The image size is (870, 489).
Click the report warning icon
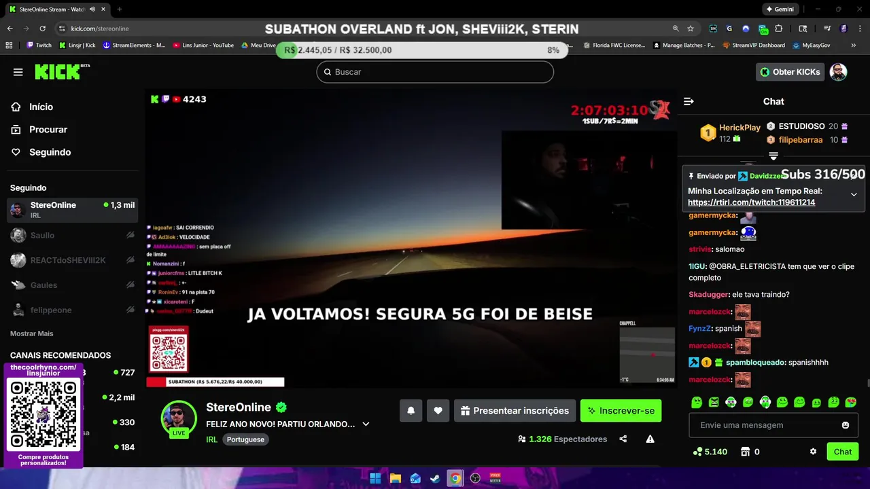tap(650, 439)
